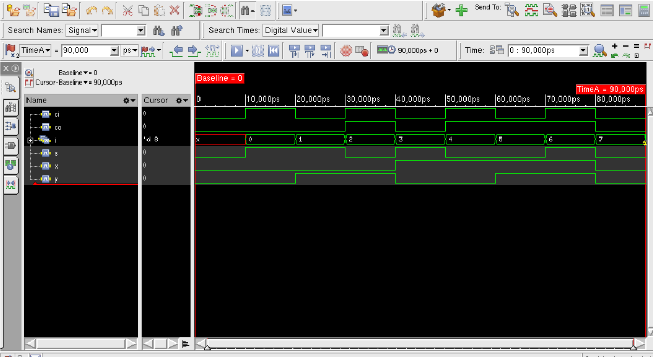
Task: Click the green plus add icon
Action: click(x=461, y=10)
